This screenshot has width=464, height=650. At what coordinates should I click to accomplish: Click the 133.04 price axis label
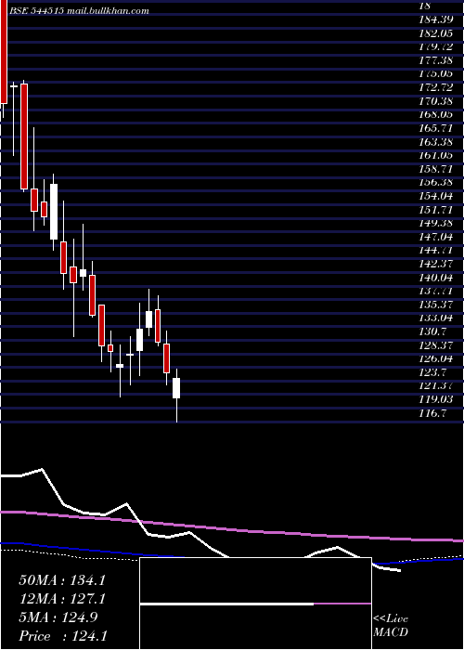(437, 318)
